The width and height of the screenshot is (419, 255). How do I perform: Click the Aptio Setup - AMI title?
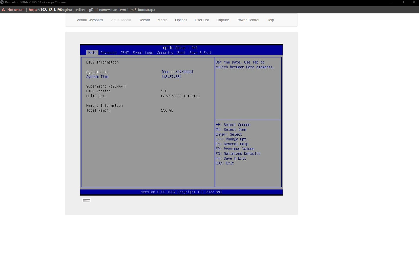(180, 48)
